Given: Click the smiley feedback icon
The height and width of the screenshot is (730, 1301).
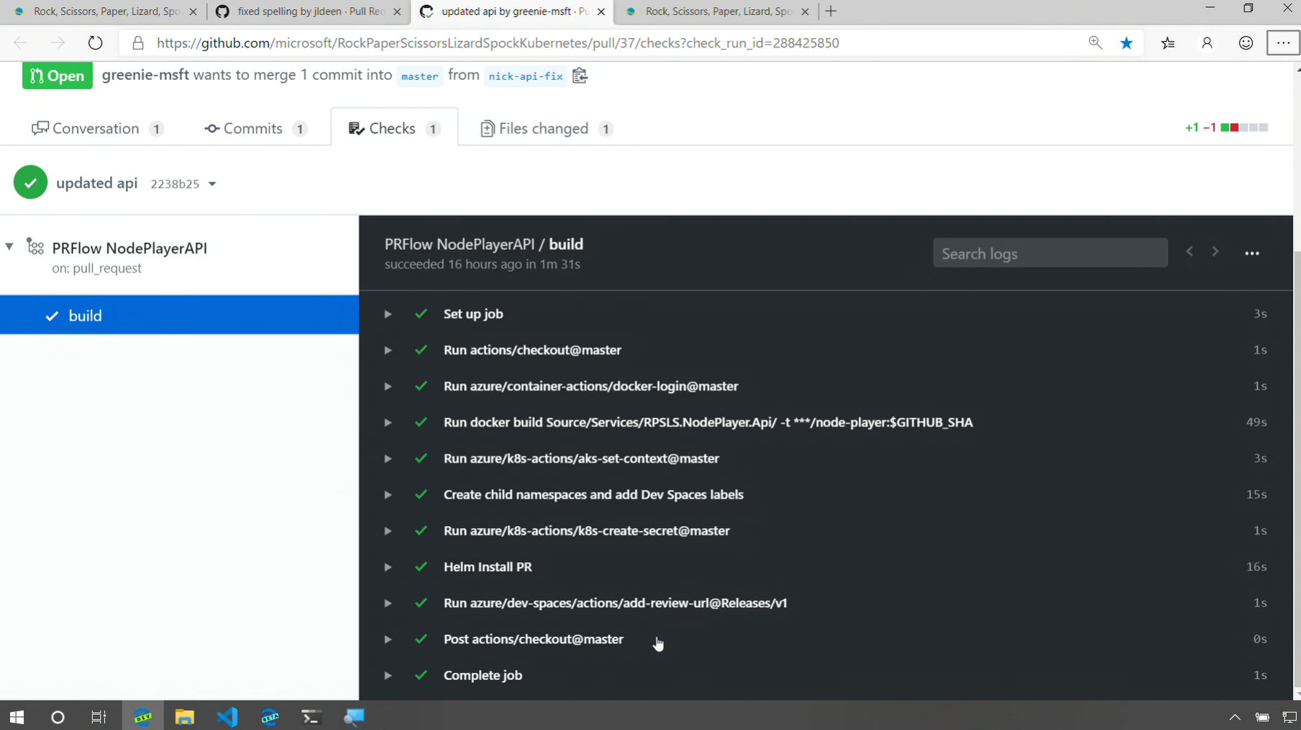Looking at the screenshot, I should 1246,43.
